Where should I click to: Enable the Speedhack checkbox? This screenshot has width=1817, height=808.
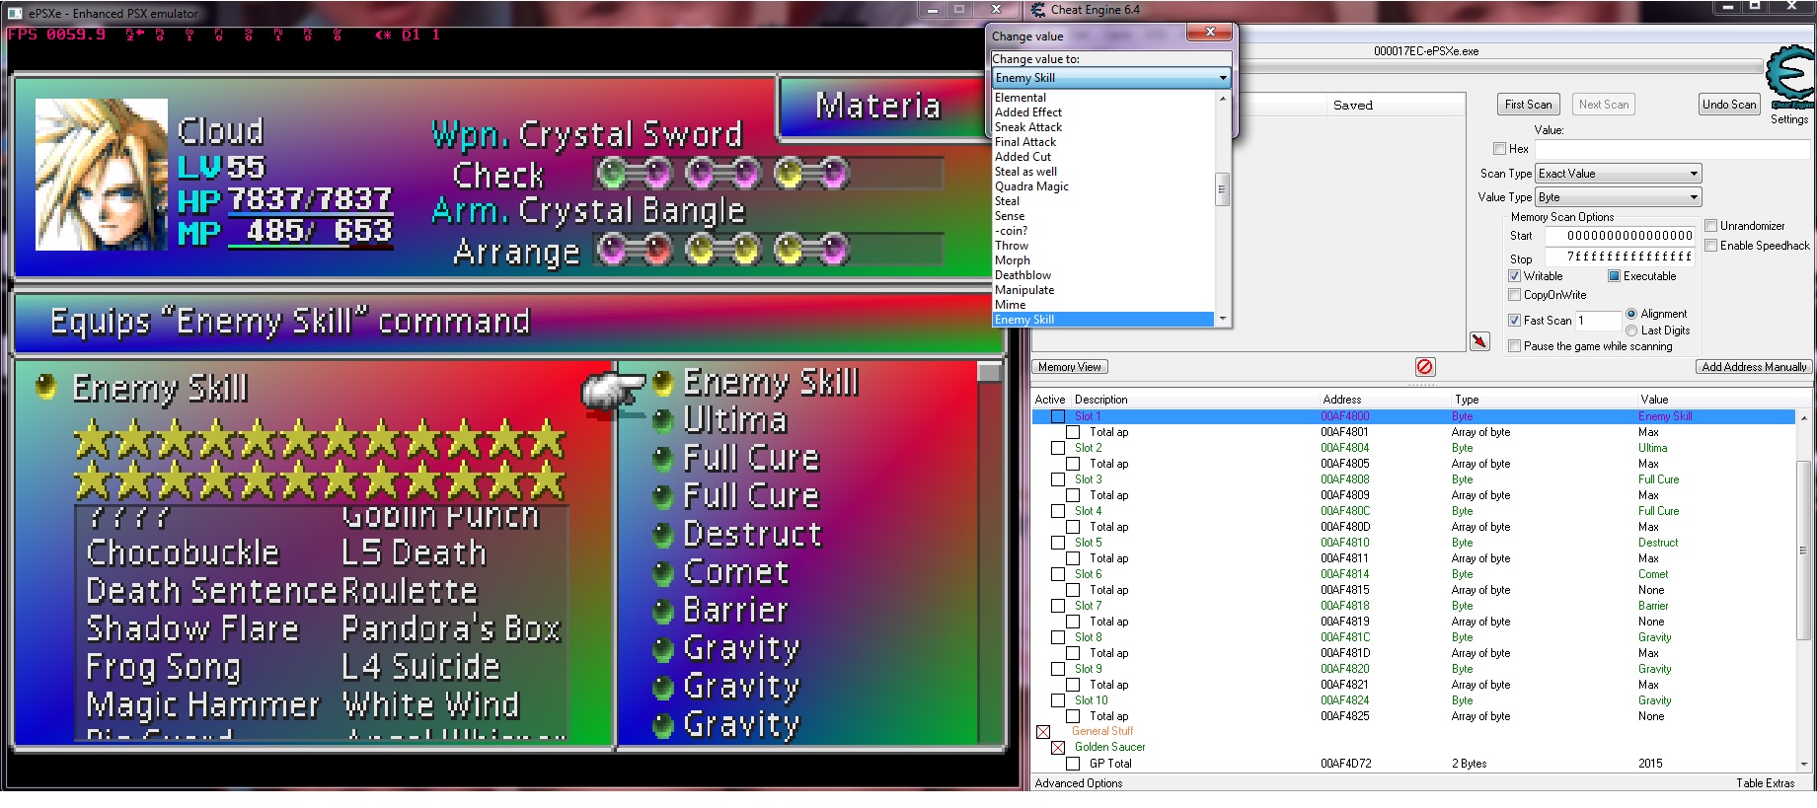point(1711,246)
